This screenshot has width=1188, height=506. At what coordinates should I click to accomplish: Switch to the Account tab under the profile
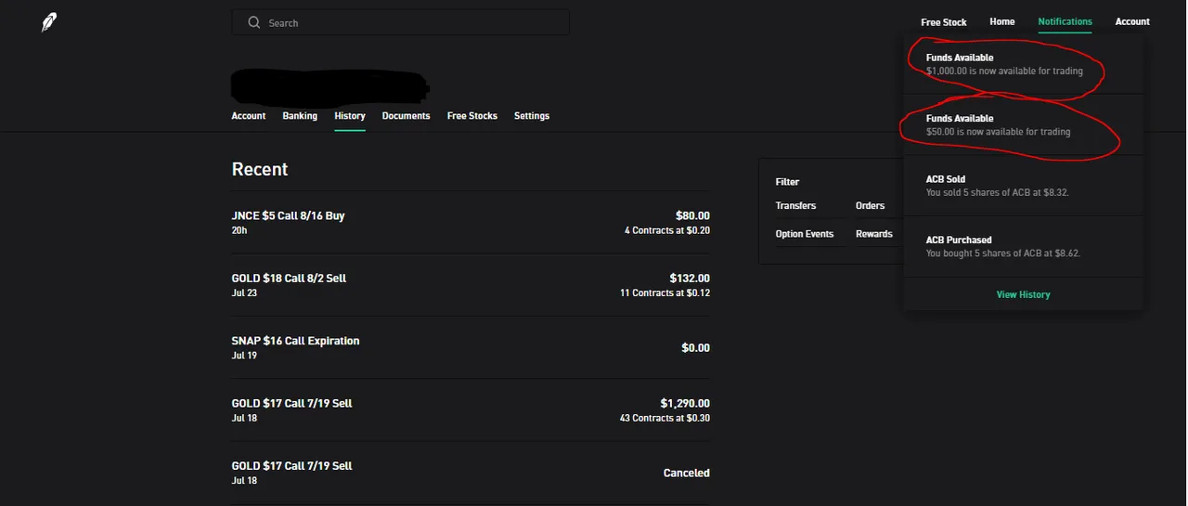click(249, 116)
